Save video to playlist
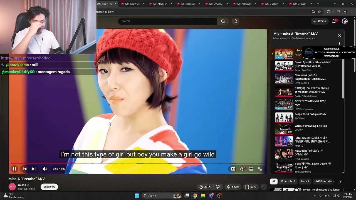This screenshot has height=200, width=356. point(251,187)
